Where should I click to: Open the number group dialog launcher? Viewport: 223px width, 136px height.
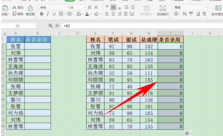click(x=207, y=18)
